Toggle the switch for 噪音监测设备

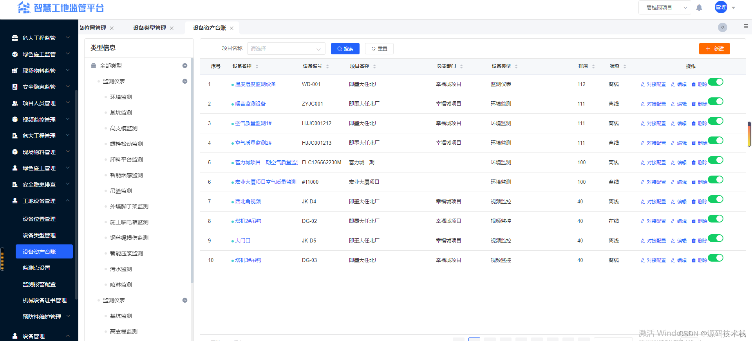(x=716, y=101)
